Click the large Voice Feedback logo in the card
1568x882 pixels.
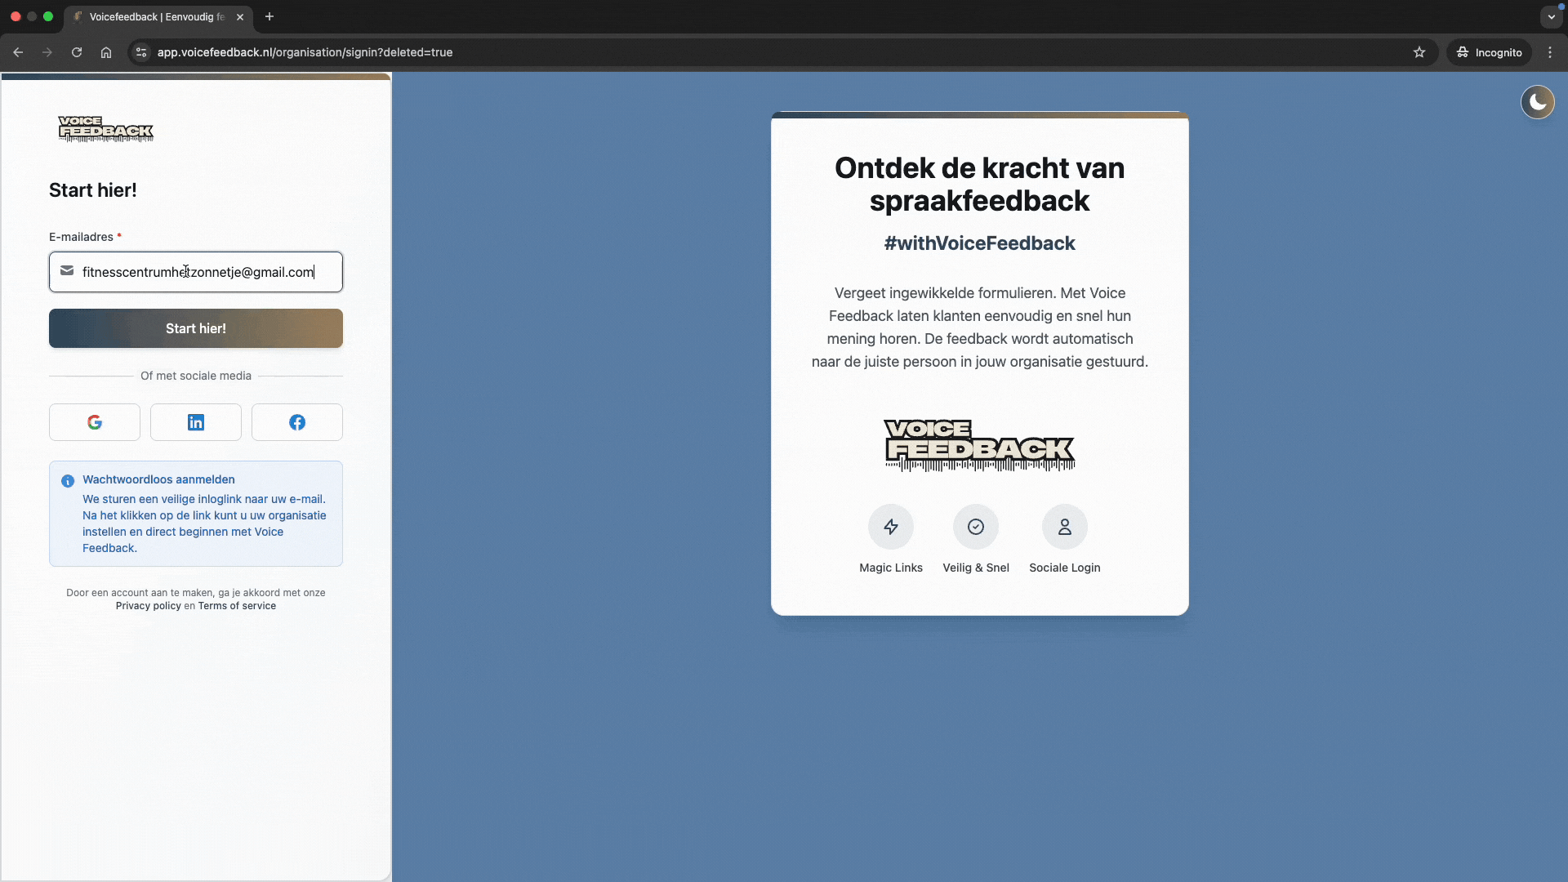979,445
